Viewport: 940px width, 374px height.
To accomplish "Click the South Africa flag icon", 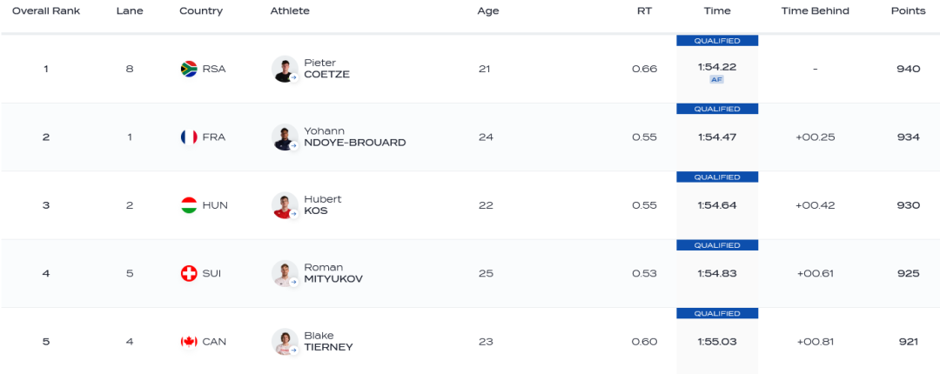I will click(188, 69).
